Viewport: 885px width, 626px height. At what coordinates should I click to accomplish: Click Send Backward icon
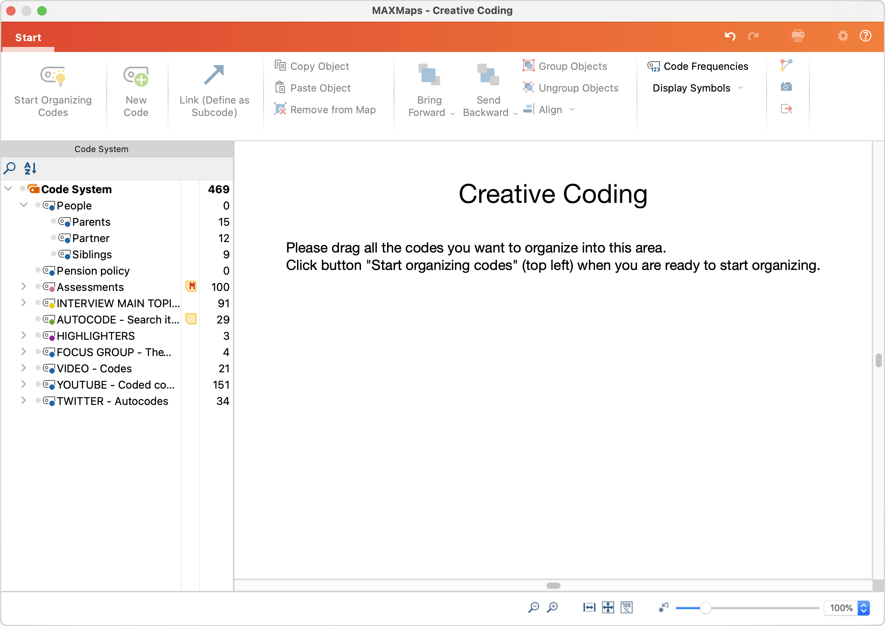pyautogui.click(x=488, y=74)
